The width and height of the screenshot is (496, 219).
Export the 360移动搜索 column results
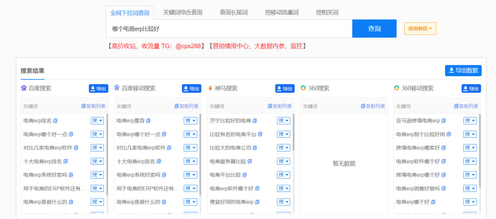pyautogui.click(x=471, y=89)
